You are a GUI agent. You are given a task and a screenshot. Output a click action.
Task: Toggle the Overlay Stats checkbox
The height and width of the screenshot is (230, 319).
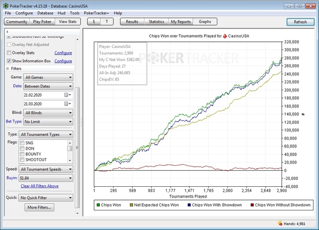click(9, 53)
